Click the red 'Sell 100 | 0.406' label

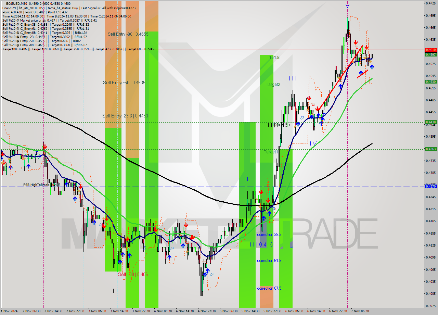133,274
